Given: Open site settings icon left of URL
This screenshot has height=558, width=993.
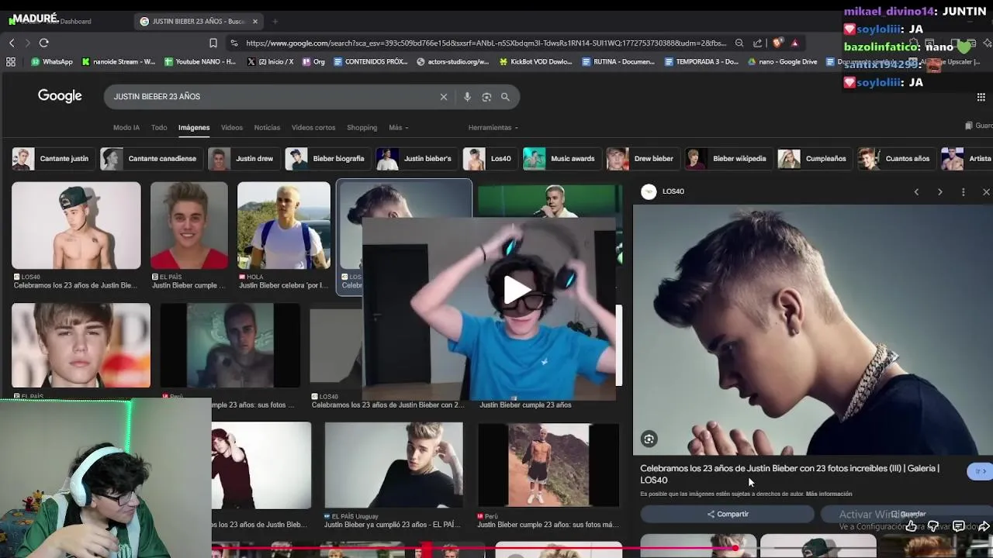Looking at the screenshot, I should click(x=234, y=43).
